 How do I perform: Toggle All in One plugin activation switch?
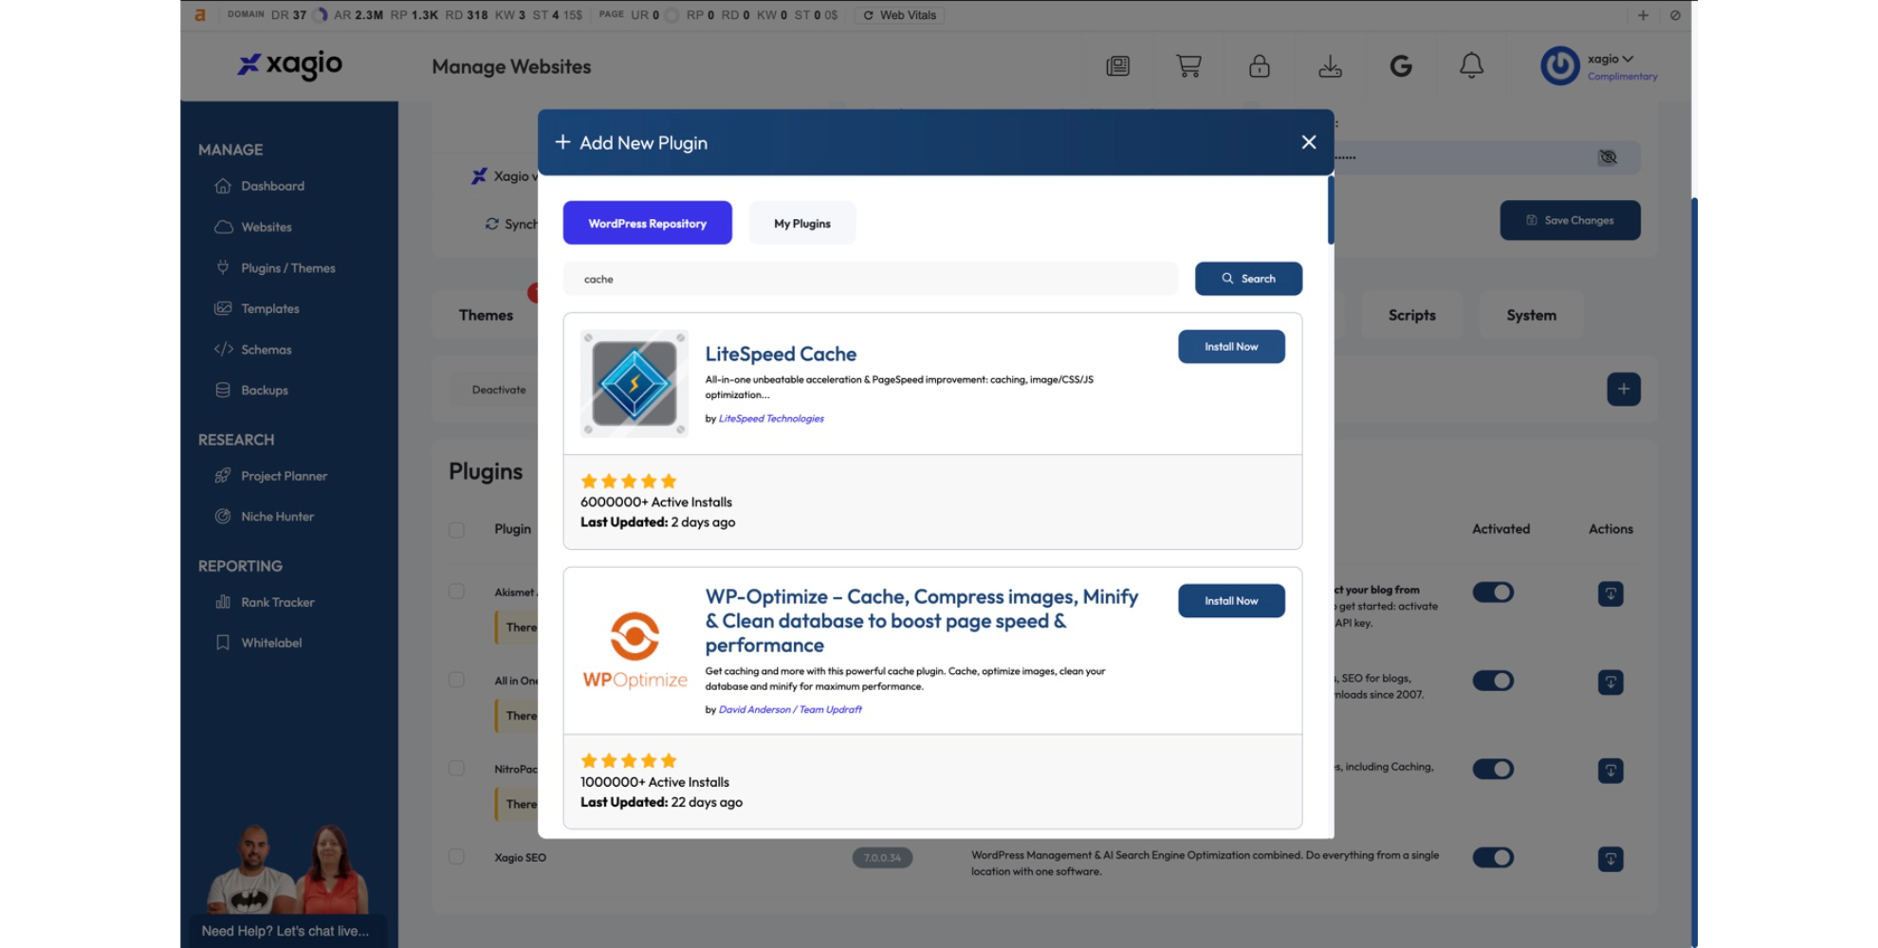pos(1493,681)
